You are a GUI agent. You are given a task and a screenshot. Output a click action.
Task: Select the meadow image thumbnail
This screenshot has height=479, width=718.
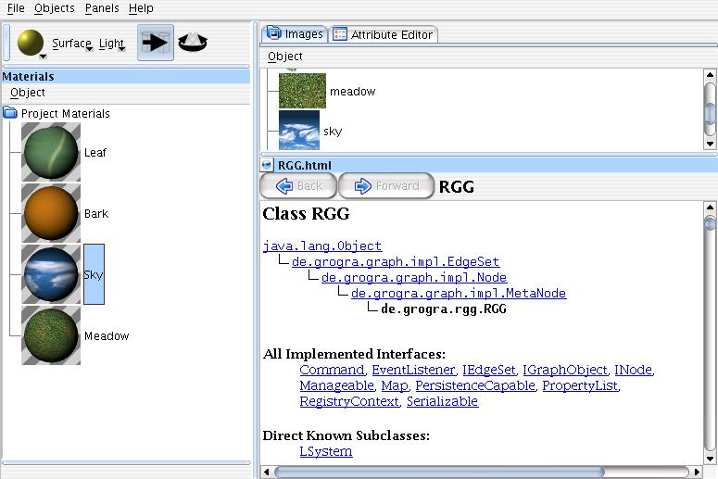302,91
